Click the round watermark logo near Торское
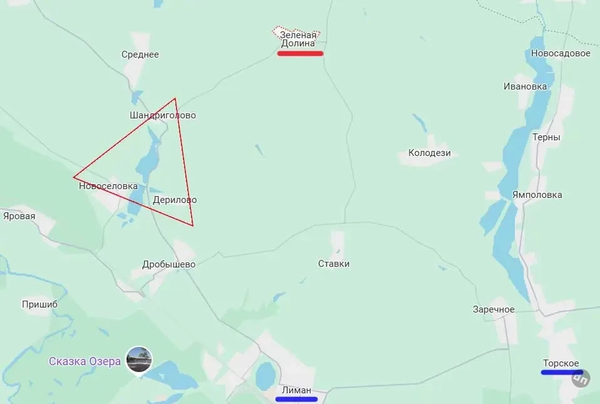600x404 pixels. [x=581, y=379]
